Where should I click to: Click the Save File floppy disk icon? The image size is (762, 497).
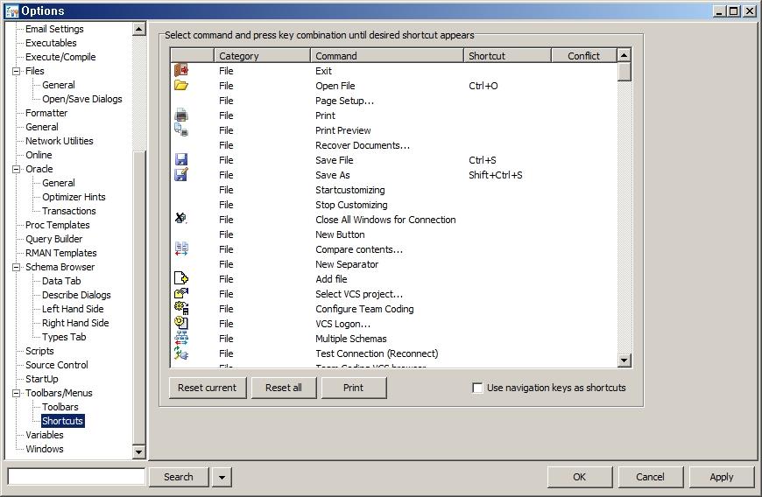181,160
